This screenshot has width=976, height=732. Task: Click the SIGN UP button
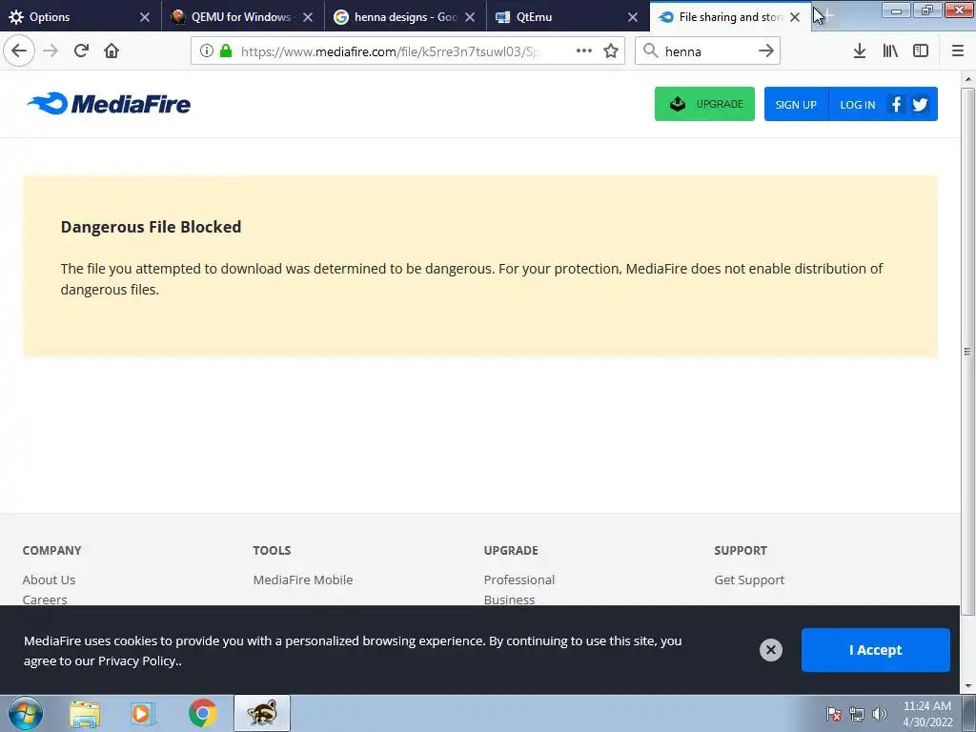click(796, 105)
